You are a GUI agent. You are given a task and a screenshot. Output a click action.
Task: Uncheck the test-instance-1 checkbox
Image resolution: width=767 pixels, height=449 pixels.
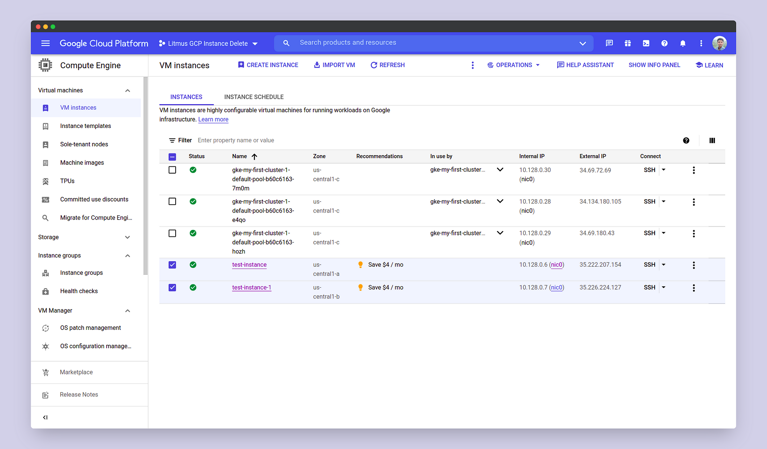click(x=172, y=287)
